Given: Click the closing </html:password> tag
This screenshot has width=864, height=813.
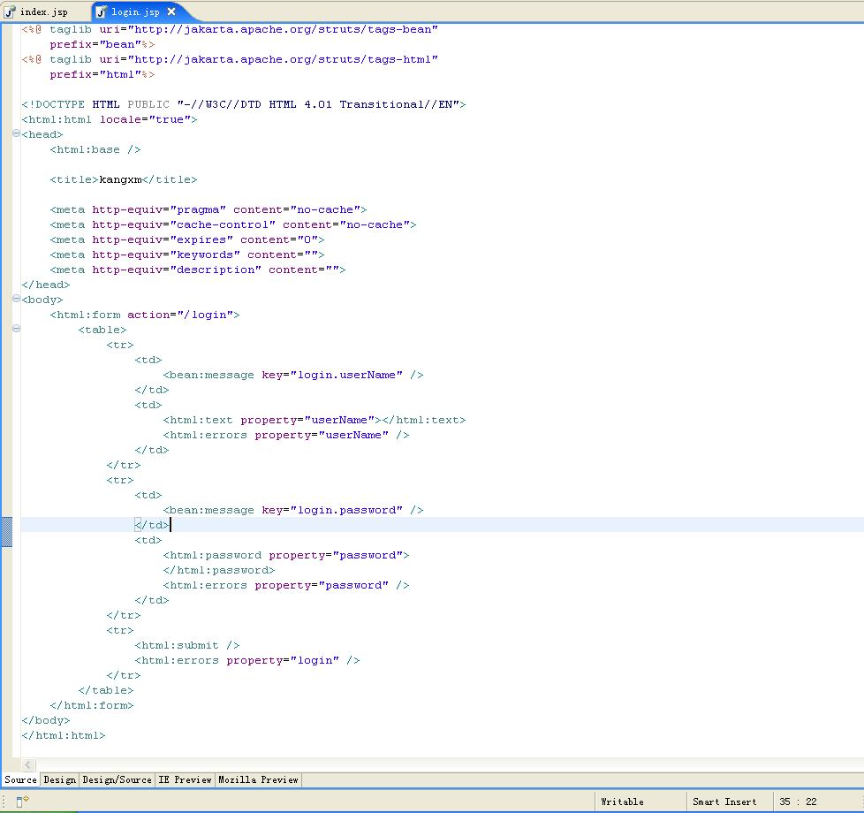Looking at the screenshot, I should point(219,571).
